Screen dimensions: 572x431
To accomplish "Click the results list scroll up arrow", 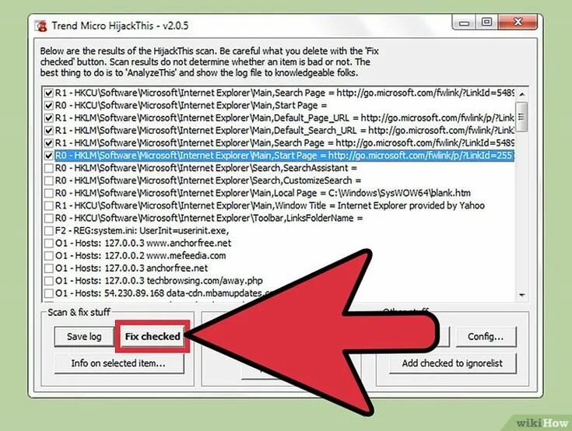I will click(x=522, y=94).
